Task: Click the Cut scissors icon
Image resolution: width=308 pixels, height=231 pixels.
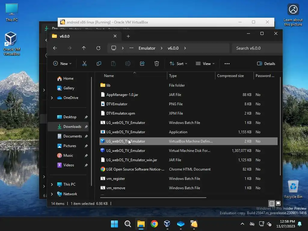Action: (x=84, y=63)
